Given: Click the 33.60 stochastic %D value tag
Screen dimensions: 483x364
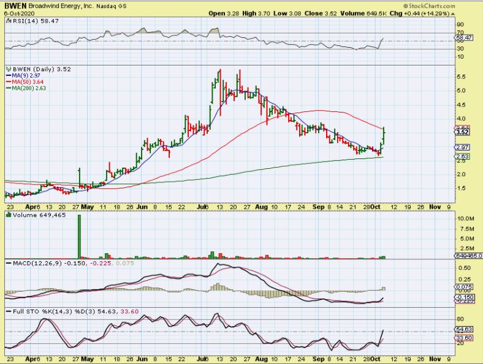Looking at the screenshot, I should click(x=463, y=338).
